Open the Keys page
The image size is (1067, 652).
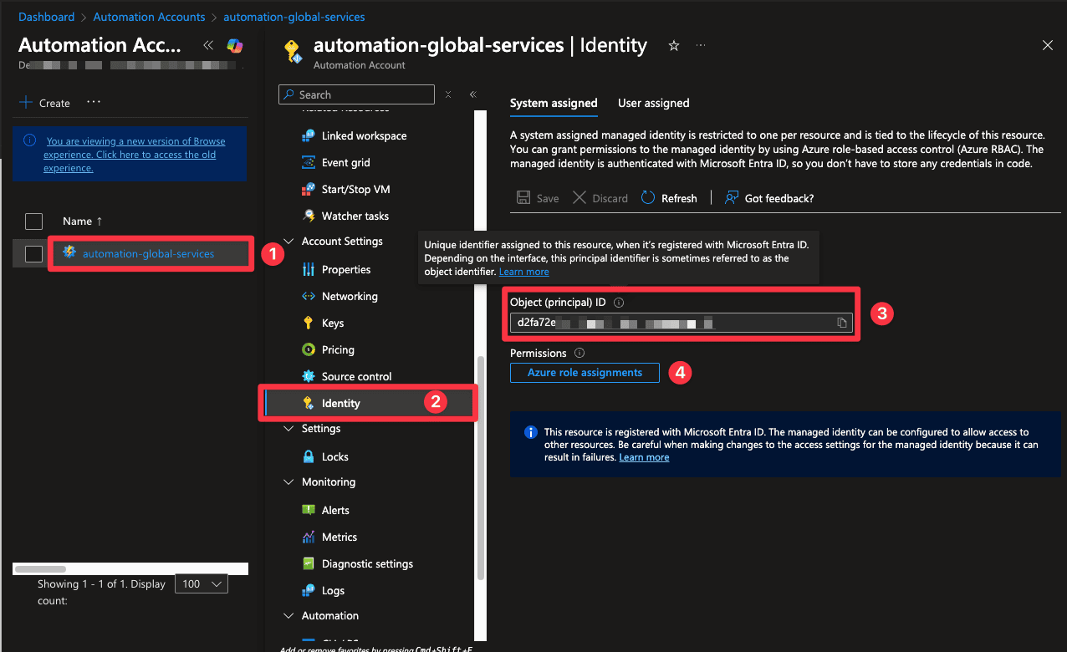(x=332, y=323)
